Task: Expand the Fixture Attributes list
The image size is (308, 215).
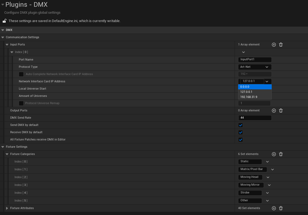Action: tap(7, 208)
